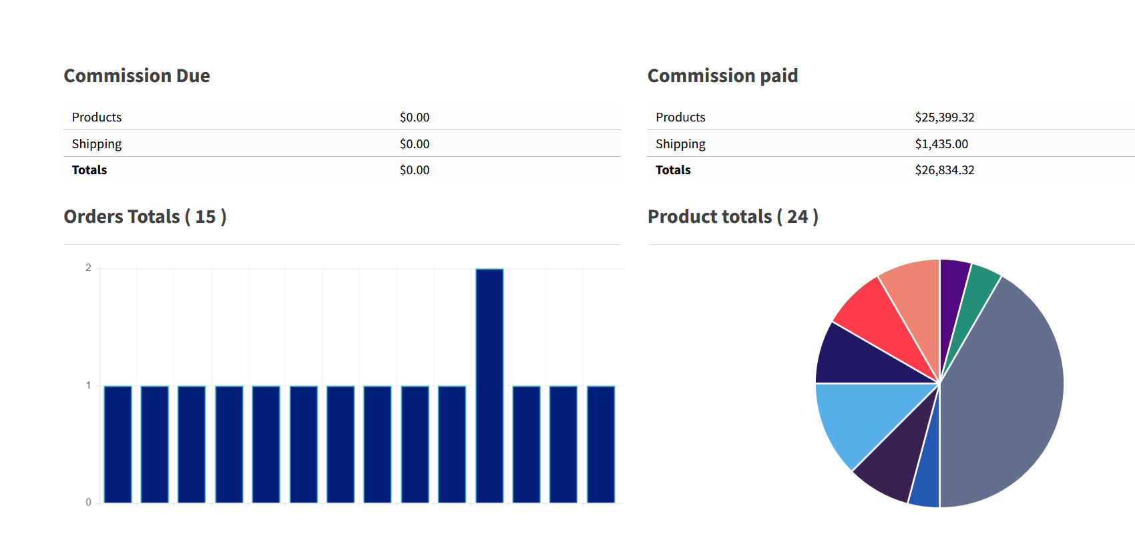Click the $25,399.32 products paid value
1135x534 pixels.
click(944, 117)
